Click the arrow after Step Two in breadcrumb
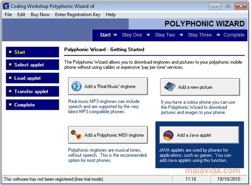This screenshot has height=185, width=251. point(181,35)
